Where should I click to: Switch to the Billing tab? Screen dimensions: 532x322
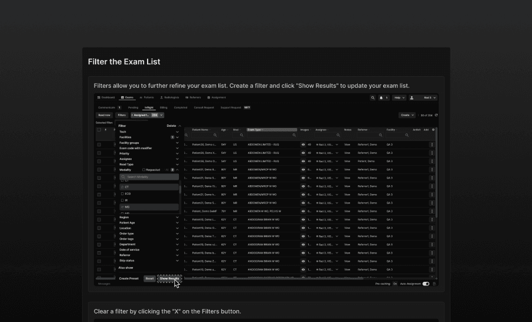click(x=164, y=107)
